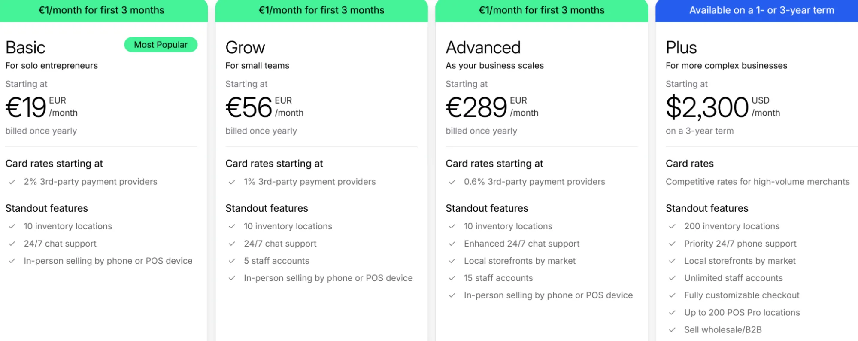This screenshot has width=858, height=341.
Task: Select the Advanced plan title
Action: 483,48
